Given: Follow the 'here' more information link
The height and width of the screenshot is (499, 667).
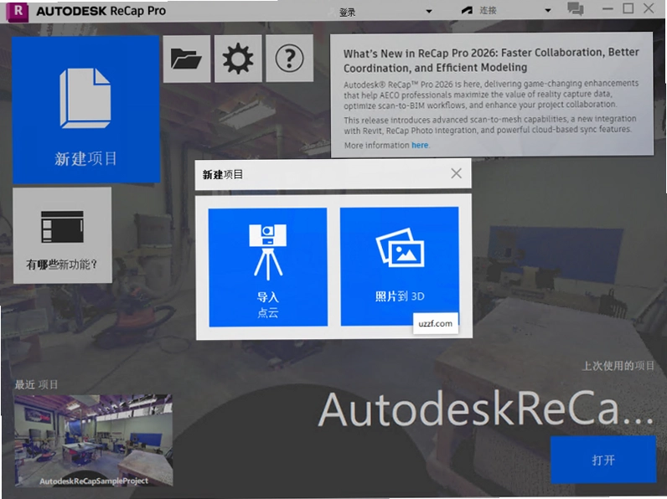Looking at the screenshot, I should pos(420,145).
